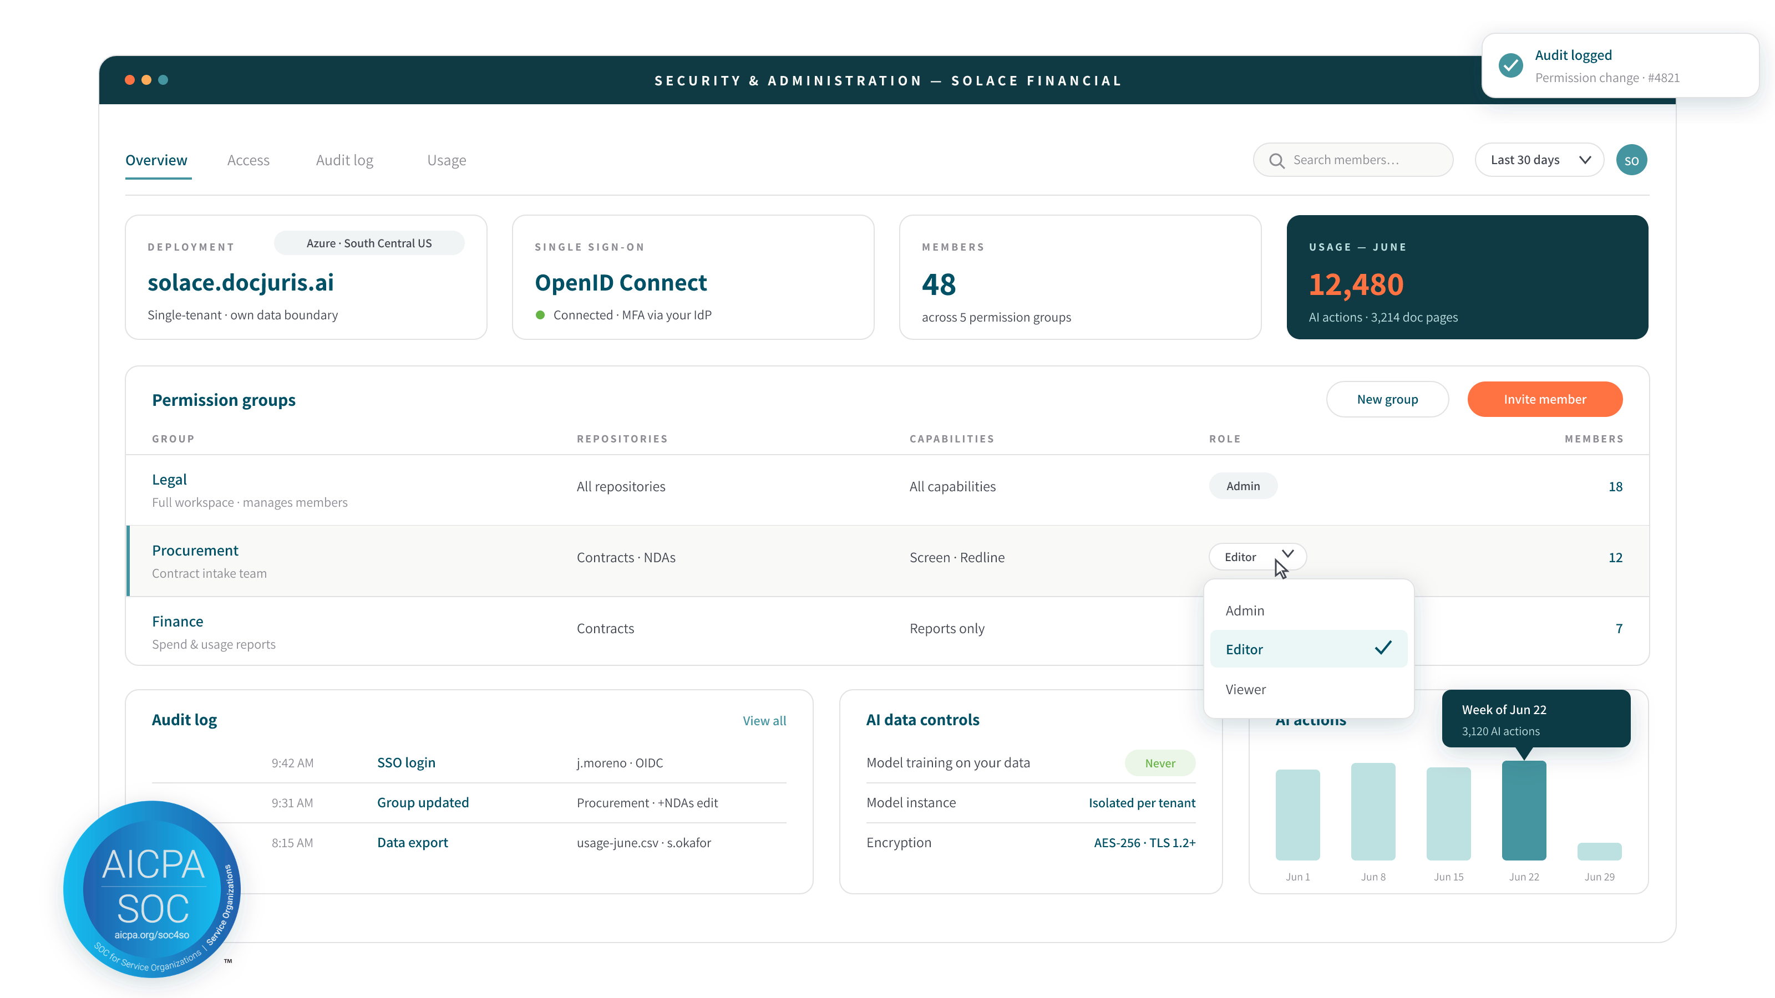The image size is (1775, 998).
Task: Click the New group button
Action: (x=1387, y=399)
